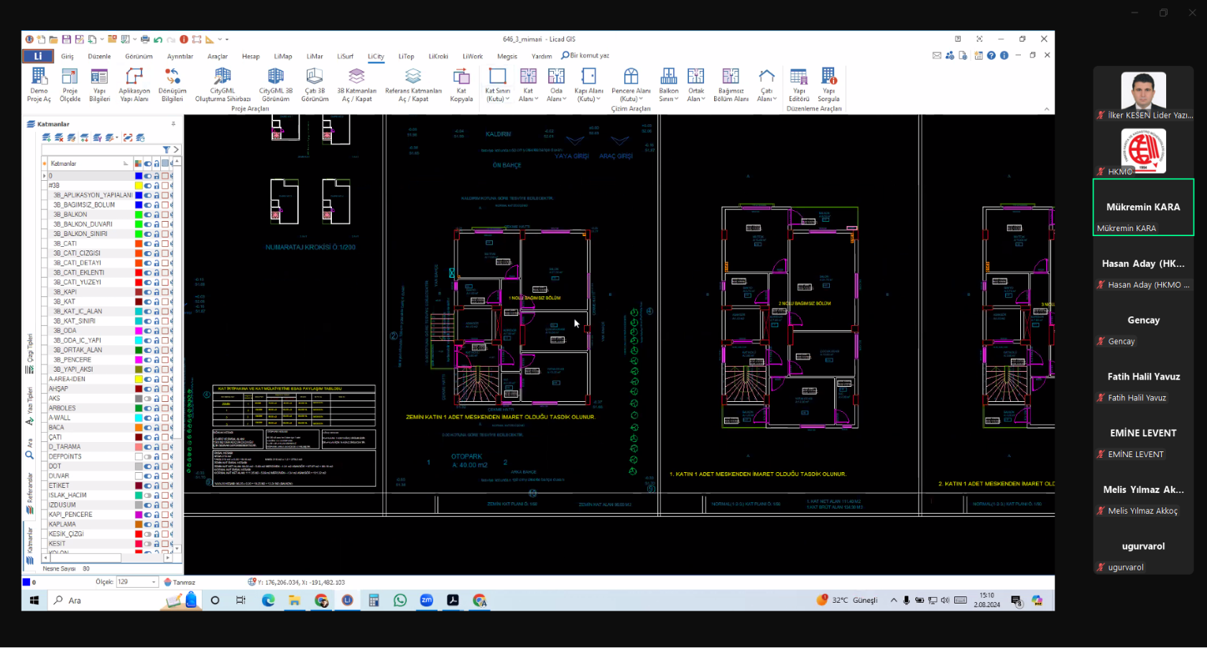Toggle Referans Katmanları Aç / Kapat

[x=413, y=85]
